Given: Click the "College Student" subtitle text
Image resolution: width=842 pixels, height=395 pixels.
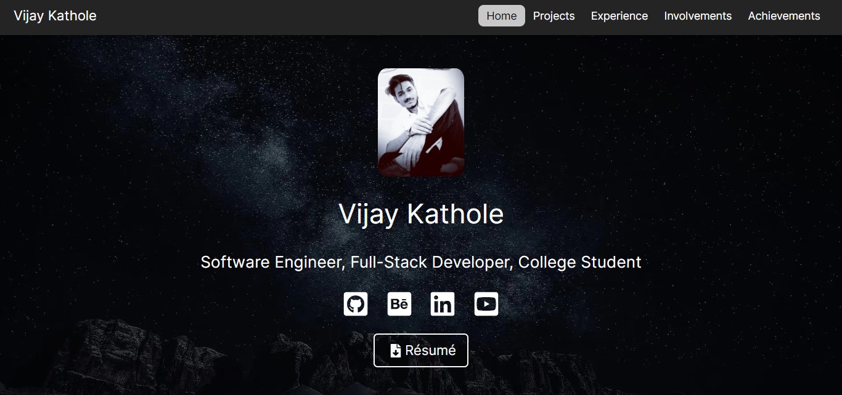Looking at the screenshot, I should pyautogui.click(x=579, y=262).
